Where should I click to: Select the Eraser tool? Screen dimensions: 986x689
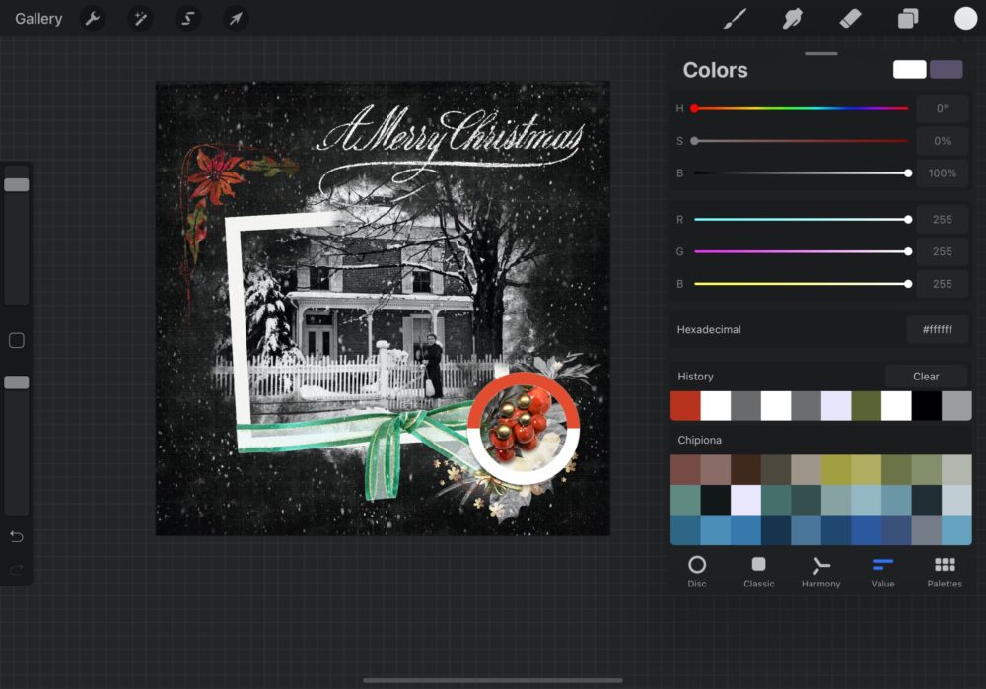pyautogui.click(x=850, y=19)
